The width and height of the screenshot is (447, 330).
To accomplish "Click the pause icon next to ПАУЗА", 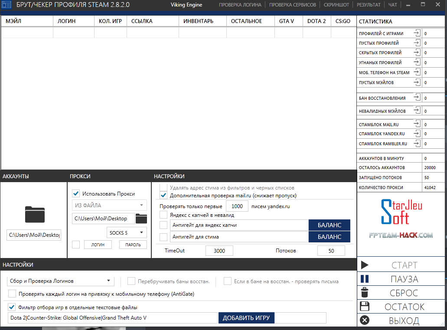I will coord(365,279).
